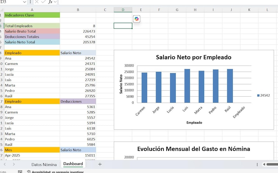Screen dimensions: 278x173
Task: Select column B header
Action: point(78,10)
